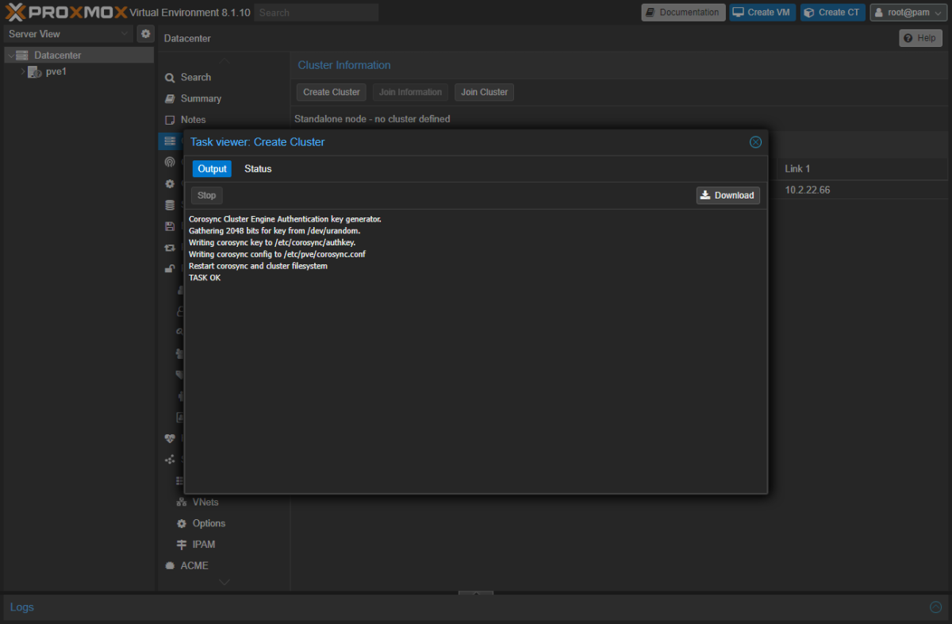Click the magnifier icon in Datacenter menu
Screen dimensions: 952x624
[x=170, y=78]
